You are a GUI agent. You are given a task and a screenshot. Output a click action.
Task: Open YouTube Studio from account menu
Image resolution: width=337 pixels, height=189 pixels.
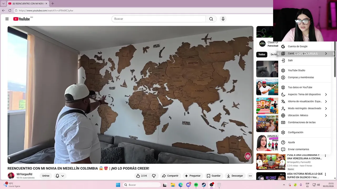304,70
